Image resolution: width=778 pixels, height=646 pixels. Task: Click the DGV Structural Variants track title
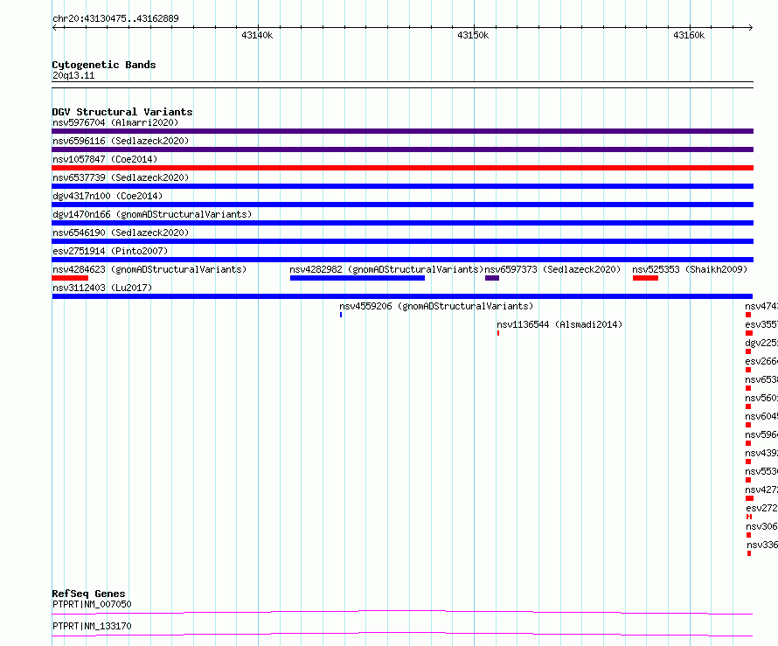(x=122, y=112)
